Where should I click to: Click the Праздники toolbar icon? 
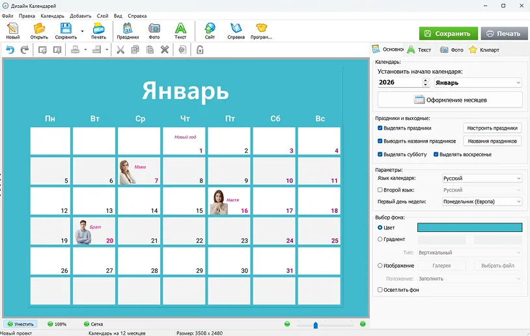point(128,30)
